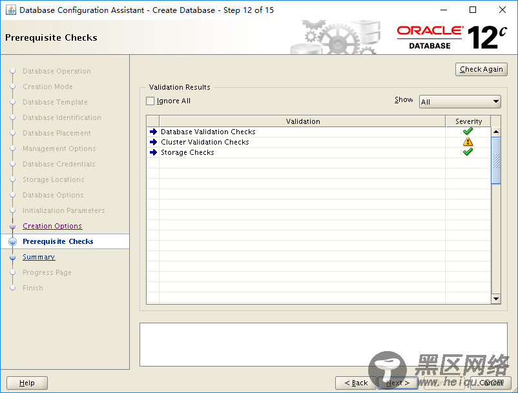Screen dimensions: 518x393
Task: Select Database Validation Checks row text
Action: tap(208, 132)
